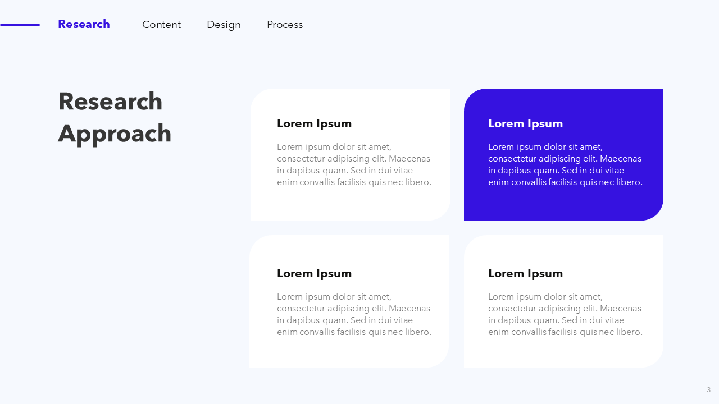Click the word "Approach" in the slide title
719x404 pixels.
tap(115, 134)
